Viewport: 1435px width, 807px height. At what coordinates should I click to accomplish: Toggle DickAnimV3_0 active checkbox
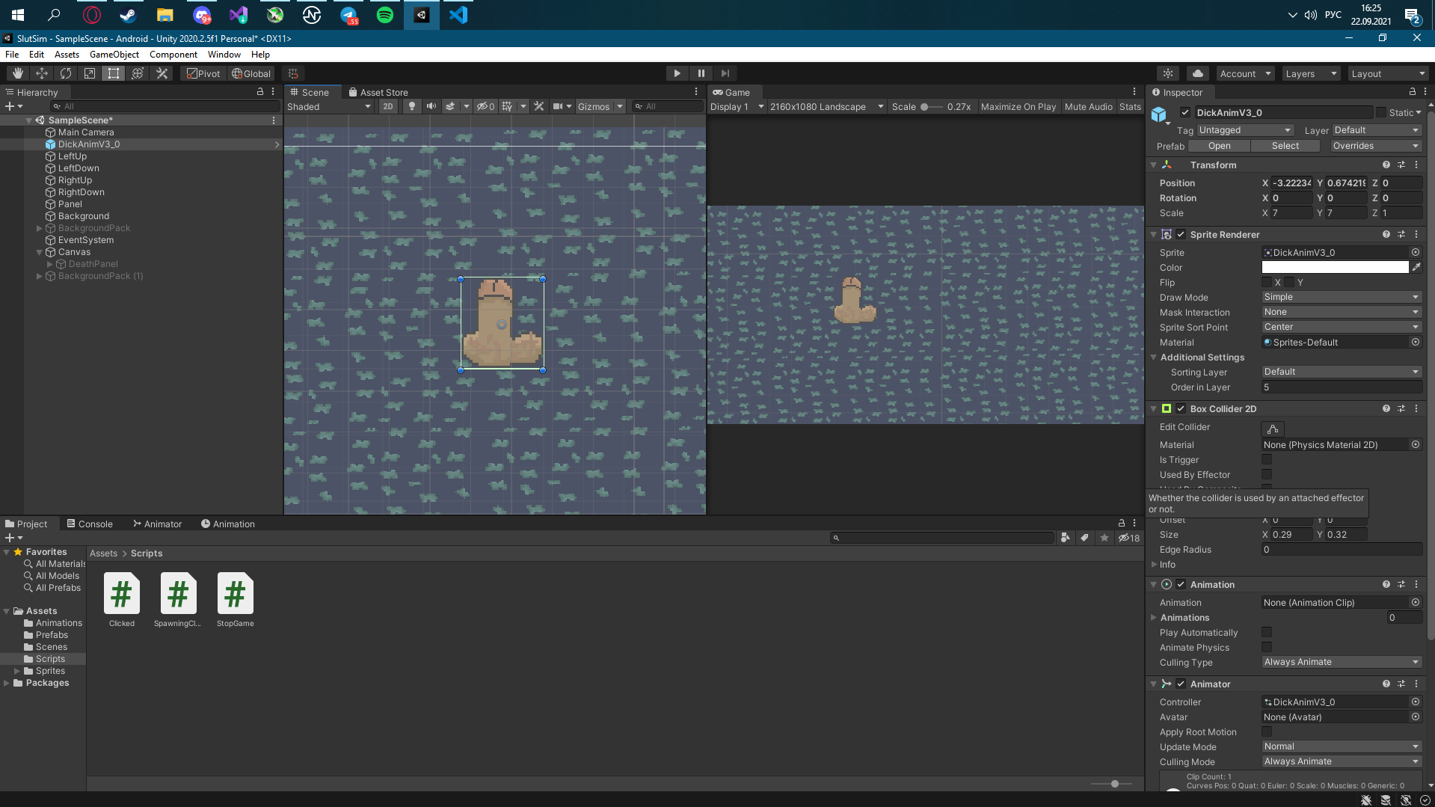[1185, 113]
